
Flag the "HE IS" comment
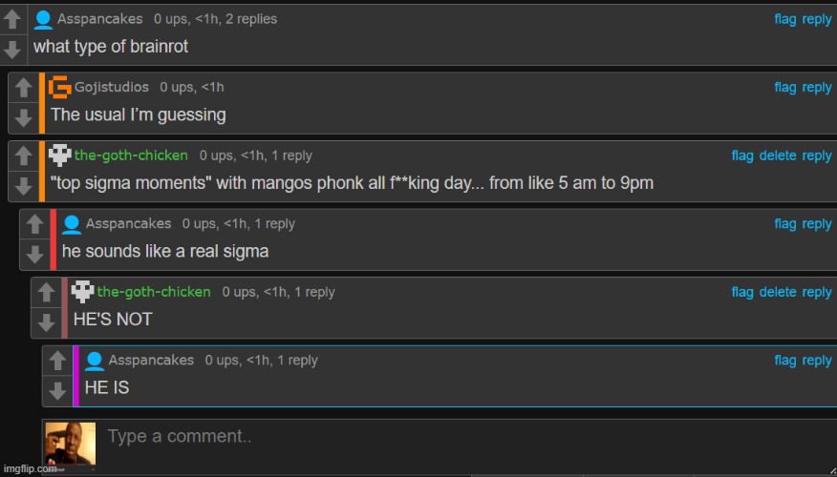(784, 360)
